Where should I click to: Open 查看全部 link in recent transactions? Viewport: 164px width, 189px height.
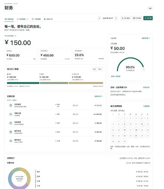click(x=98, y=96)
